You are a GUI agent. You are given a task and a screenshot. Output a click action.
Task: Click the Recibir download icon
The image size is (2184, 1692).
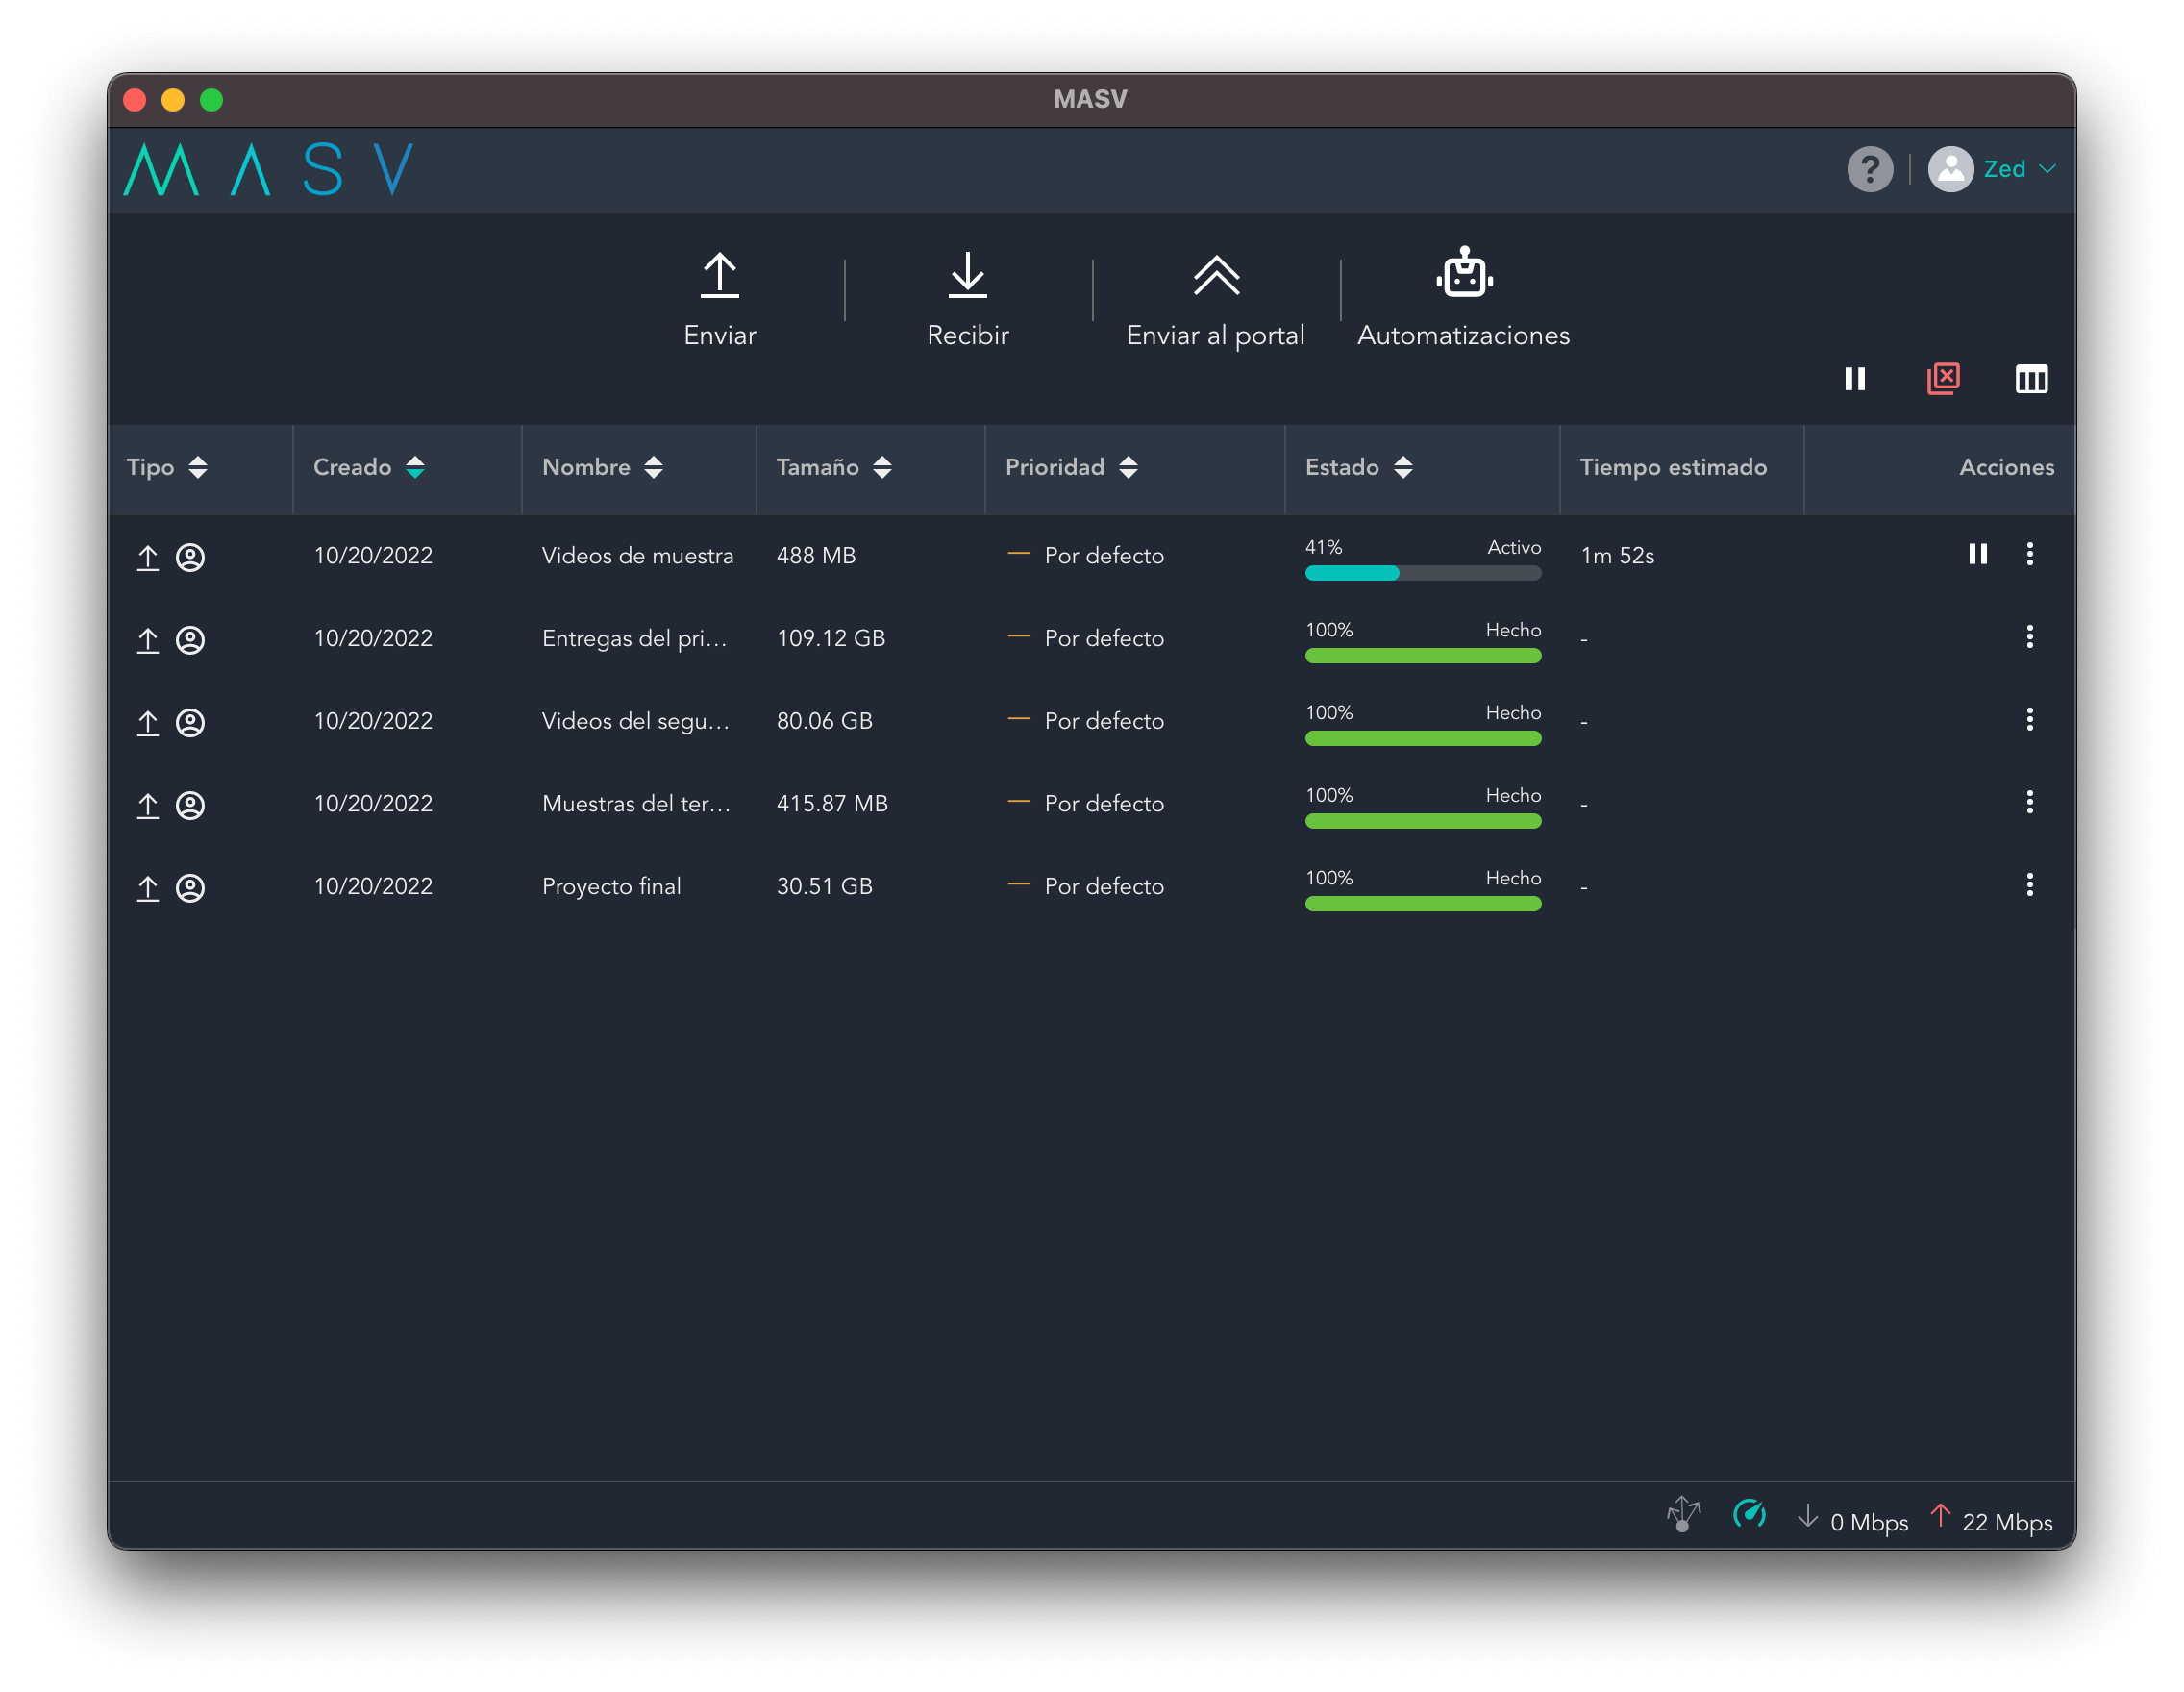[967, 276]
